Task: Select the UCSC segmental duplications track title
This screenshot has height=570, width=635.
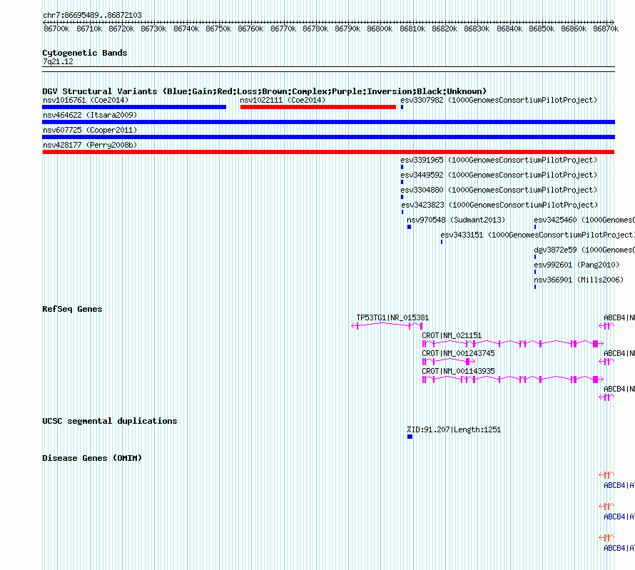Action: (110, 421)
